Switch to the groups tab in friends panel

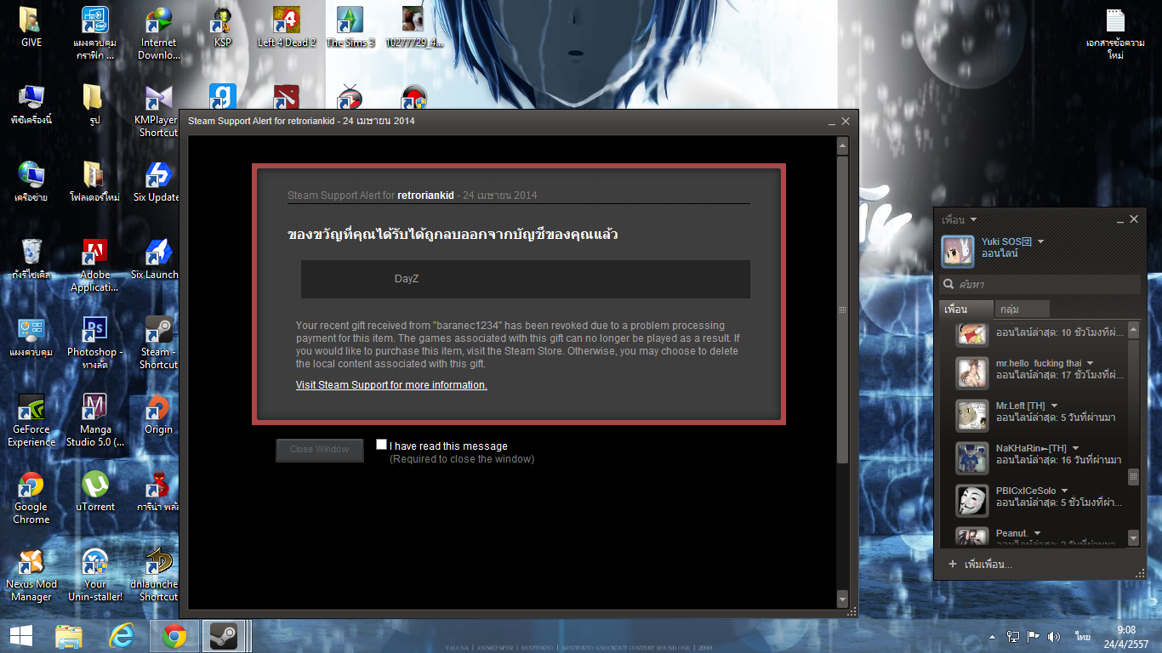click(1023, 309)
